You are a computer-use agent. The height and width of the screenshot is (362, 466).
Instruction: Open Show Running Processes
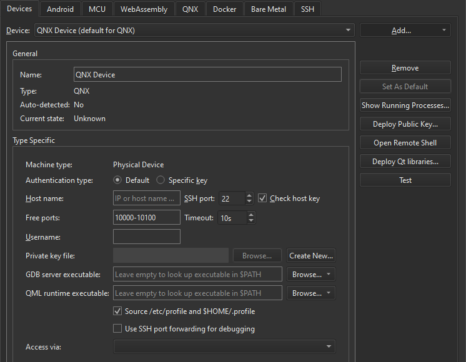coord(405,105)
